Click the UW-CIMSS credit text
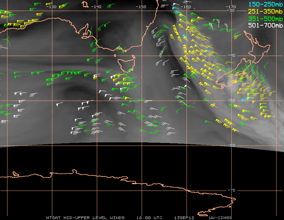284x220 pixels. coord(220,218)
